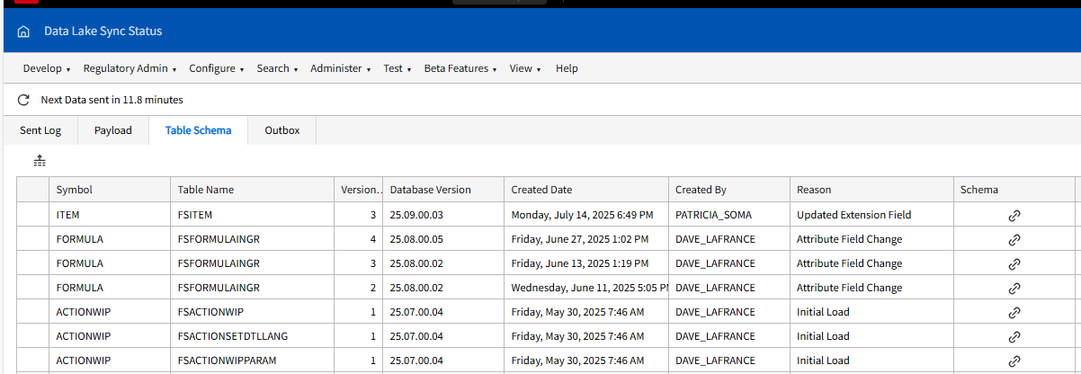Click Next Data sent in 11.8 minutes text
Screen dimensions: 1081x374
112,100
